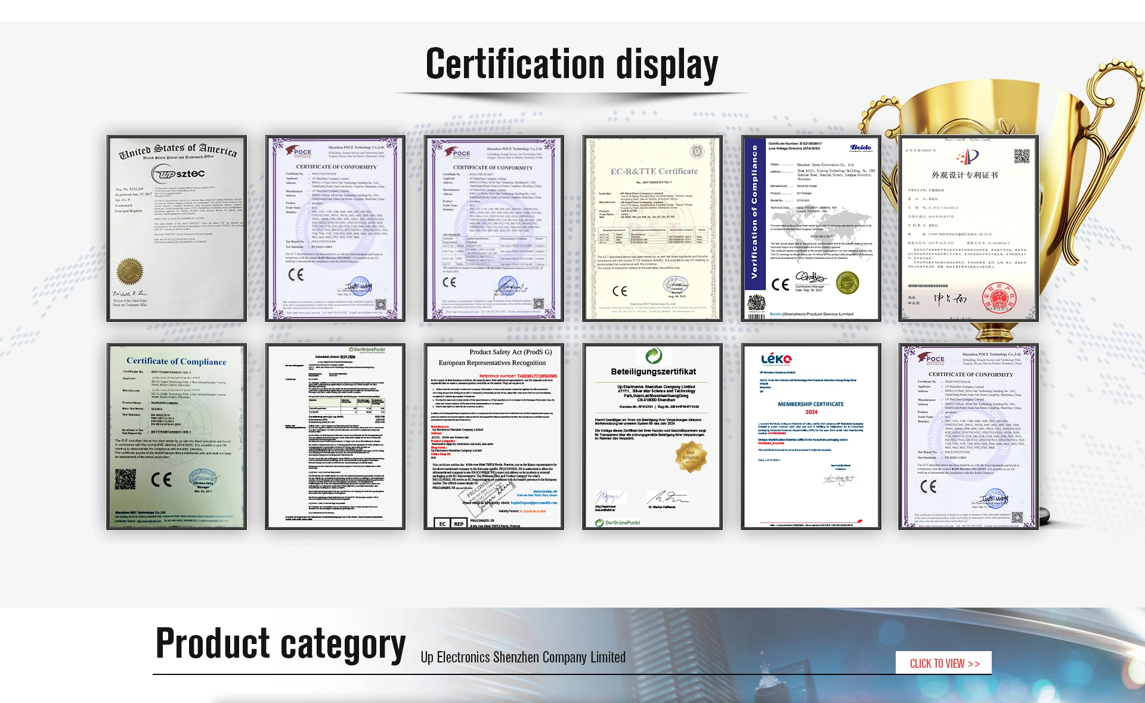Open the UP sztec trademark certificate
The height and width of the screenshot is (703, 1145).
(177, 228)
